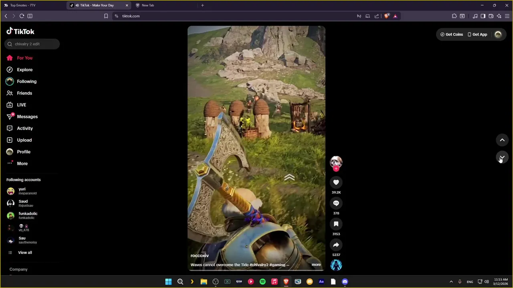The height and width of the screenshot is (288, 513).
Task: Open the Activity notifications
Action: point(20,128)
